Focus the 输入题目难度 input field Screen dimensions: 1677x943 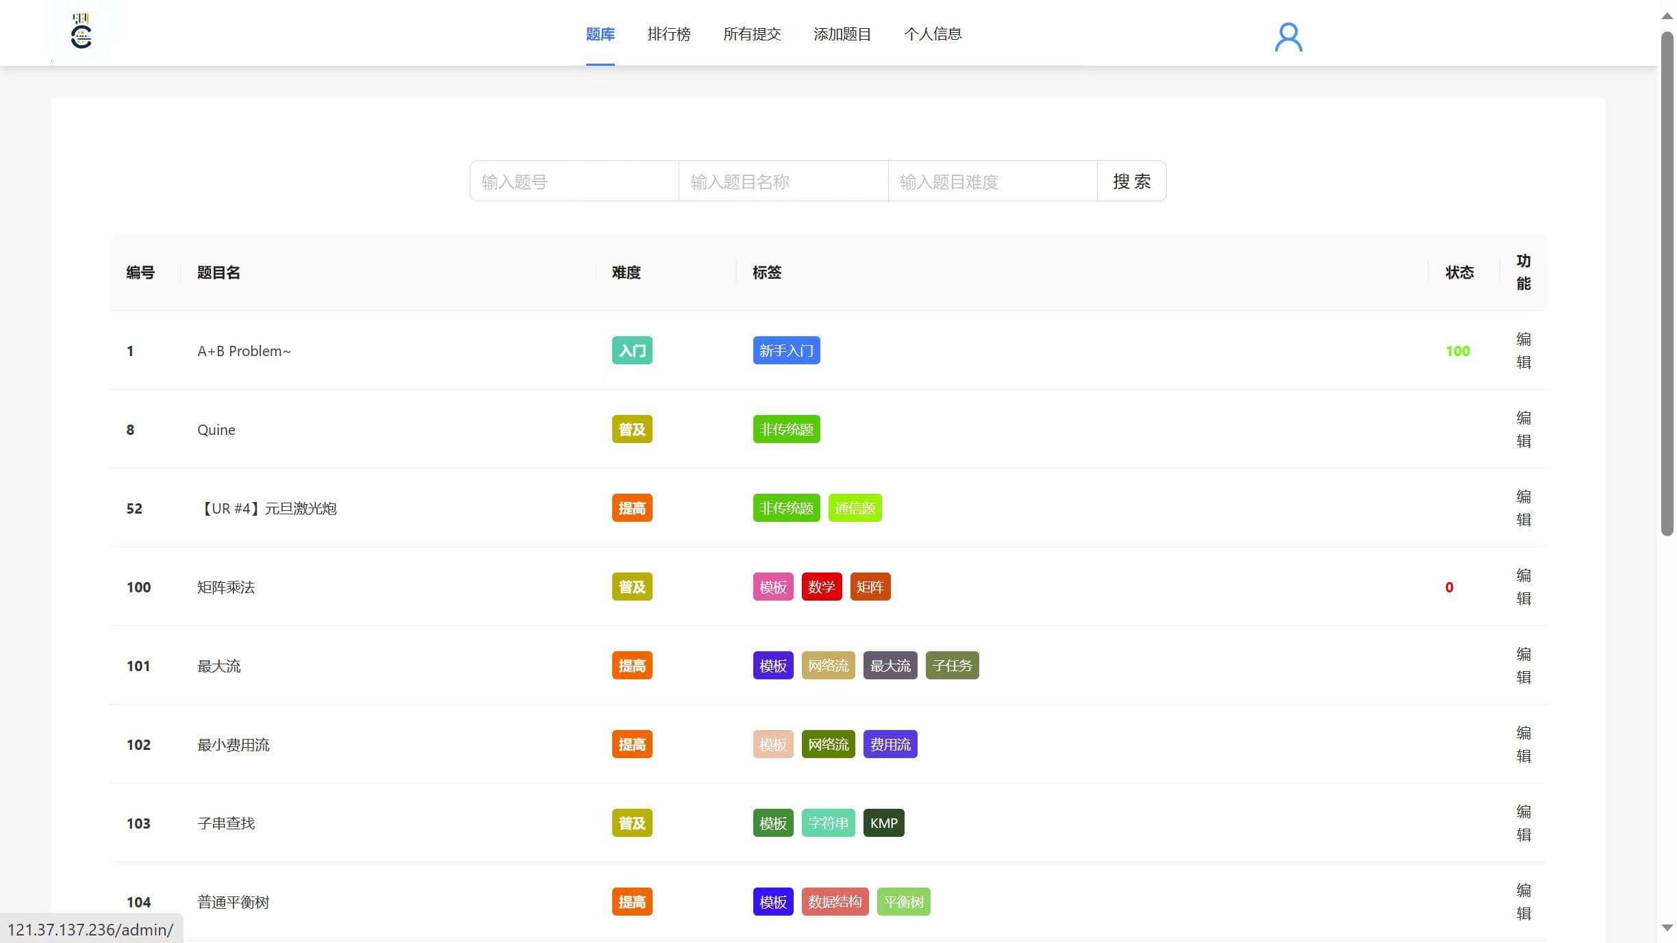click(x=993, y=181)
